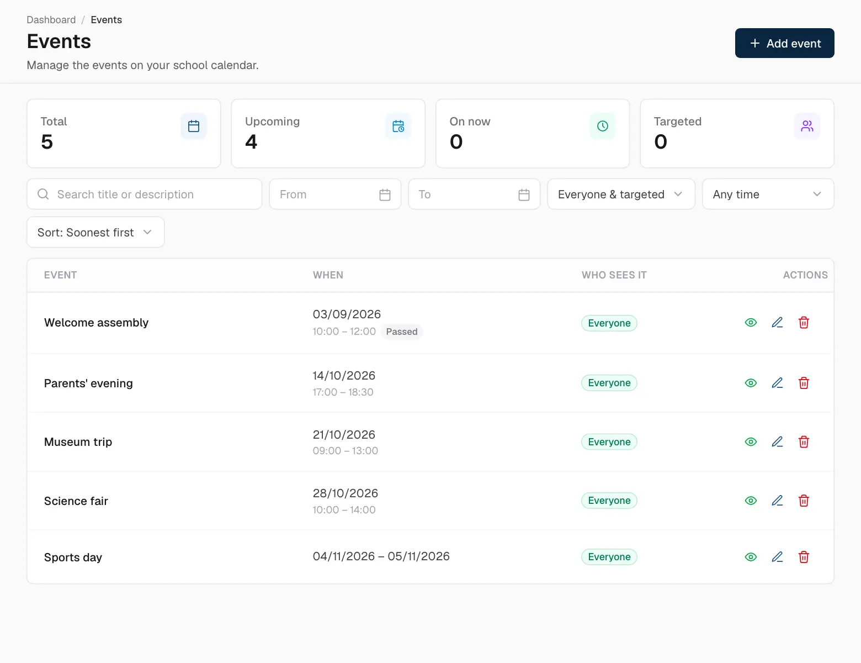The width and height of the screenshot is (861, 663).
Task: View the Museum trip event
Action: [x=751, y=442]
